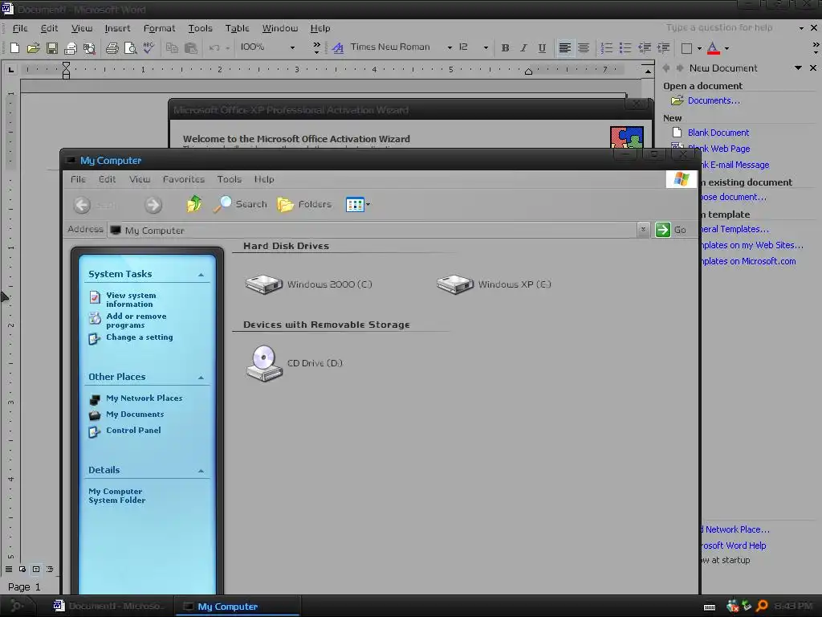Open the Zoom 100% dropdown
Image resolution: width=822 pixels, height=617 pixels.
coord(292,47)
